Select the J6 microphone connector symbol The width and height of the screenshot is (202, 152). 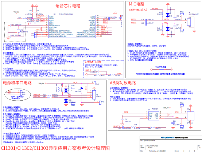189,22
